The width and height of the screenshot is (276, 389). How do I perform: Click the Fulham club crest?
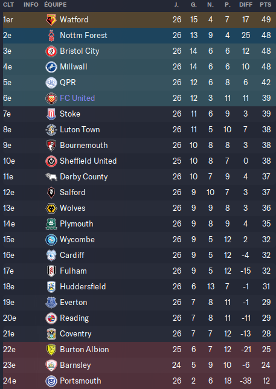pyautogui.click(x=51, y=271)
